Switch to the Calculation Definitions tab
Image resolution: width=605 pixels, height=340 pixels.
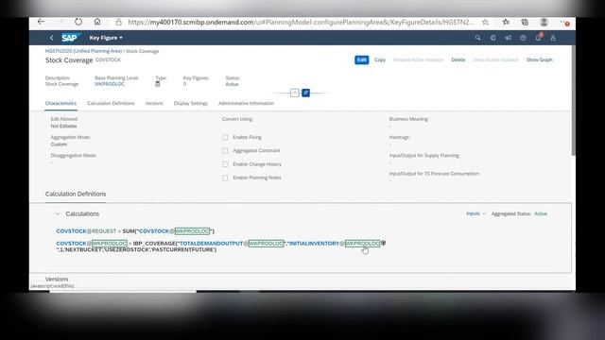(x=111, y=103)
